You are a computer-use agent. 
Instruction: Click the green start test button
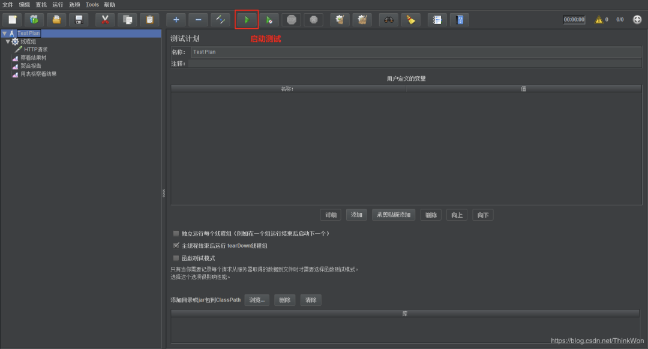247,20
